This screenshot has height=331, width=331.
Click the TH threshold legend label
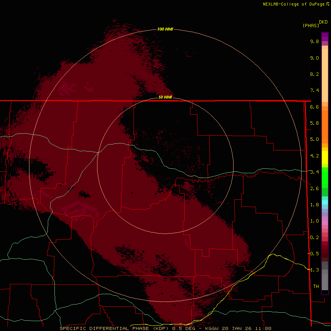tap(316, 286)
